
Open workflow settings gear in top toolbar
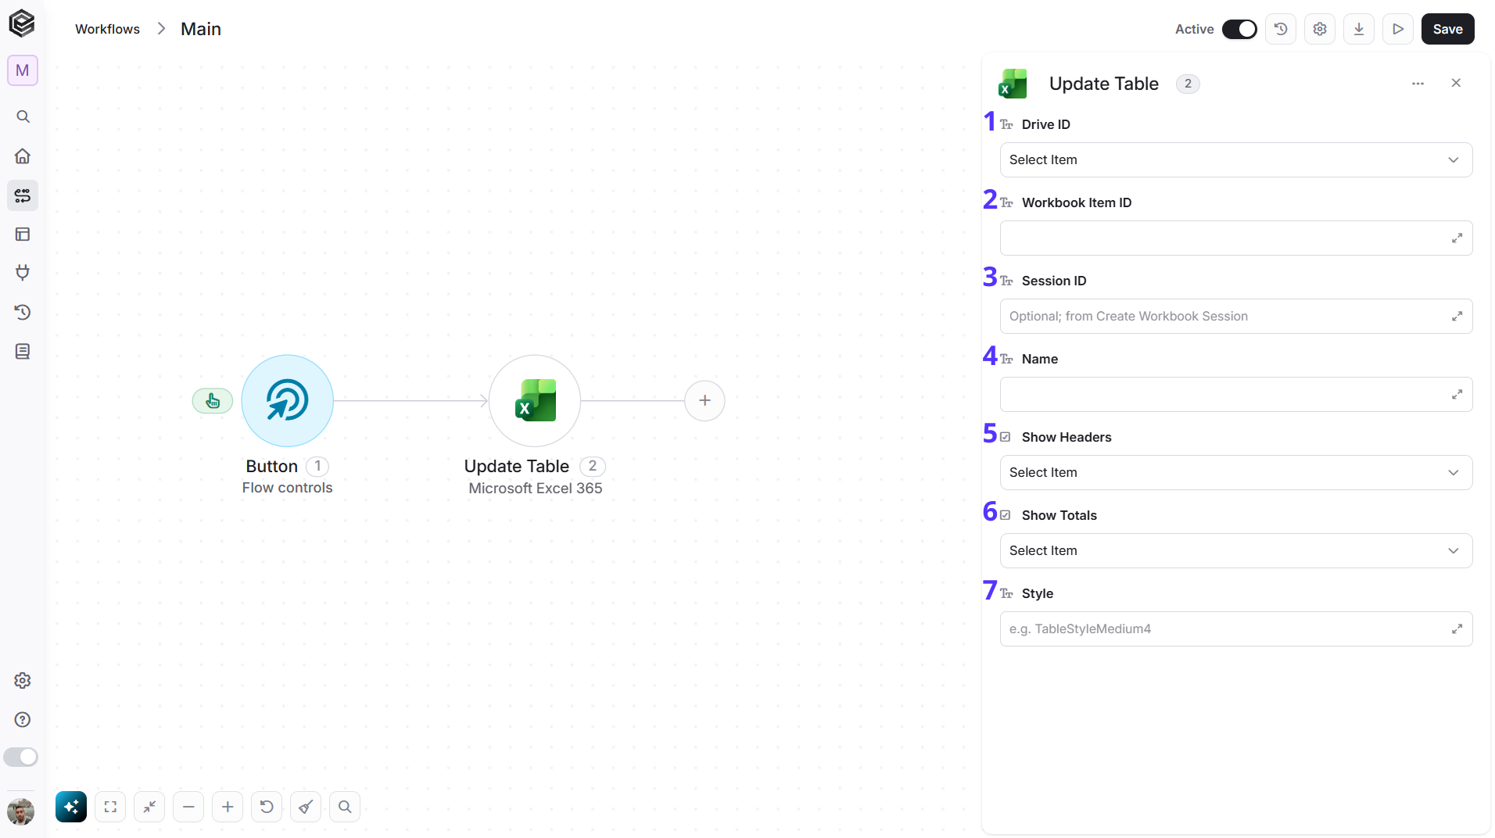tap(1320, 29)
